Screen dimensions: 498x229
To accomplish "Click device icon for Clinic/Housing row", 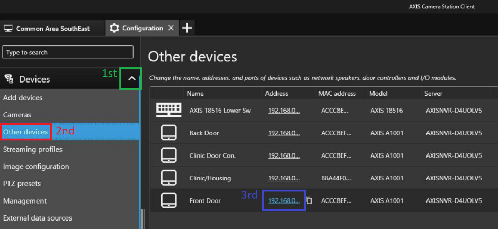I will pyautogui.click(x=169, y=178).
